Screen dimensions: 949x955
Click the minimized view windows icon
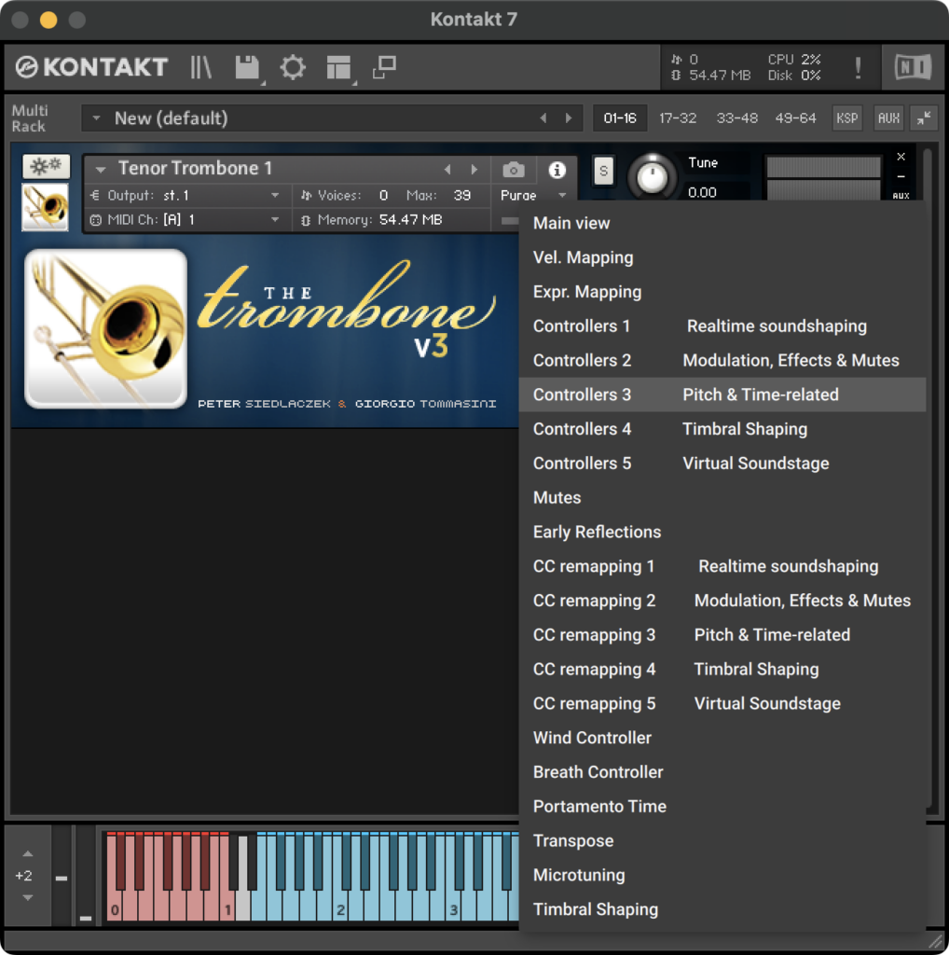coord(384,67)
